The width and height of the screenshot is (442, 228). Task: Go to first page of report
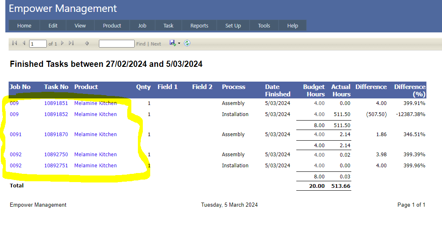tap(15, 43)
